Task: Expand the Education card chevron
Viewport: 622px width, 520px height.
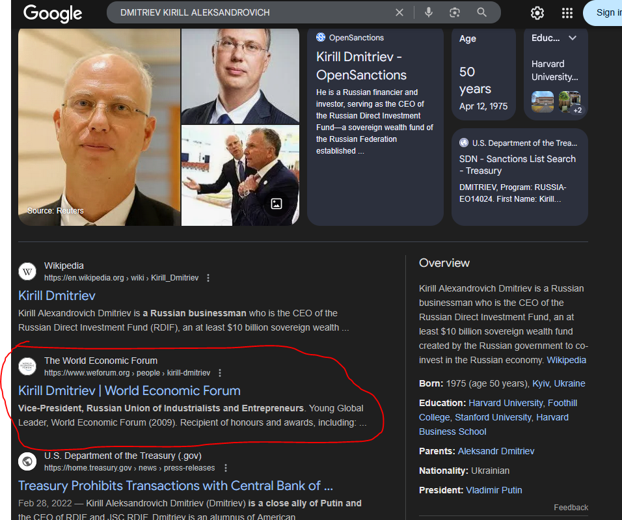Action: (573, 38)
